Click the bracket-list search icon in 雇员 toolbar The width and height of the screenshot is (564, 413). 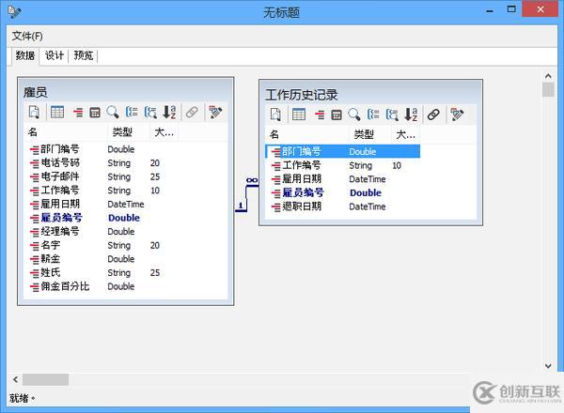click(150, 112)
